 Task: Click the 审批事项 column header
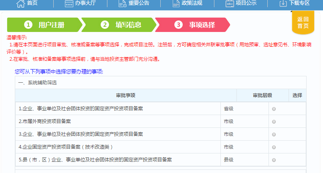(x=125, y=95)
